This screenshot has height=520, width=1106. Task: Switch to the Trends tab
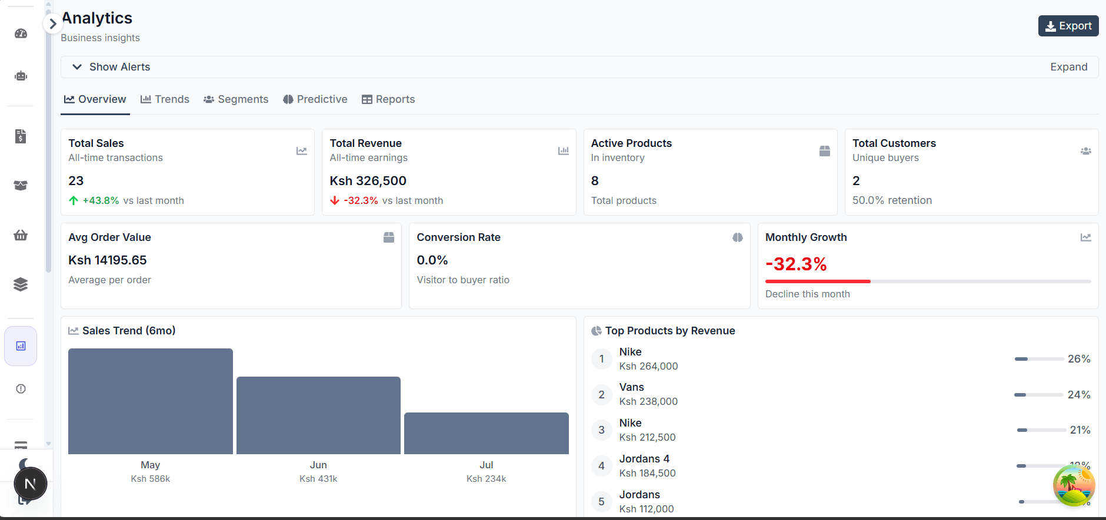point(165,99)
